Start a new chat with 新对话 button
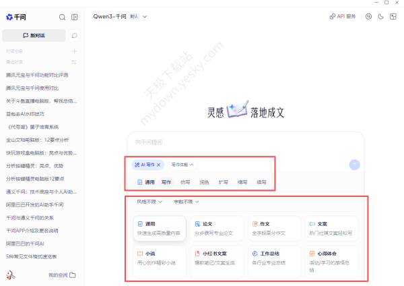Screen dimensions: 404x286 coord(34,35)
